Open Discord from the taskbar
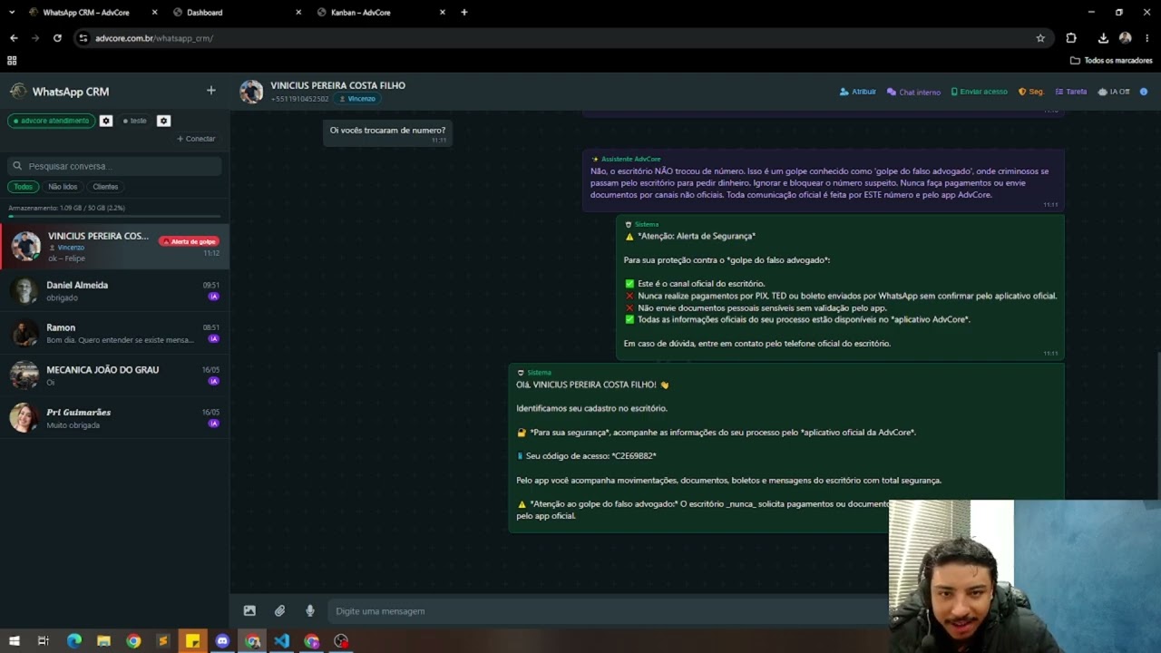 pyautogui.click(x=222, y=641)
